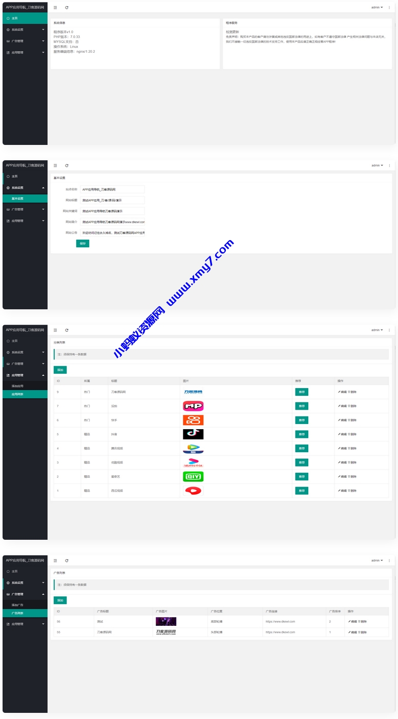Three-dot more menu in 分类列表 page header

[x=389, y=330]
